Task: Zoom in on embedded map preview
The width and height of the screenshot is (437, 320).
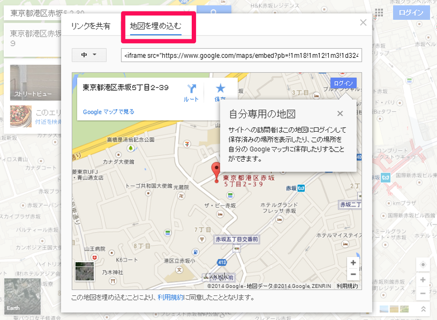Action: [x=353, y=263]
